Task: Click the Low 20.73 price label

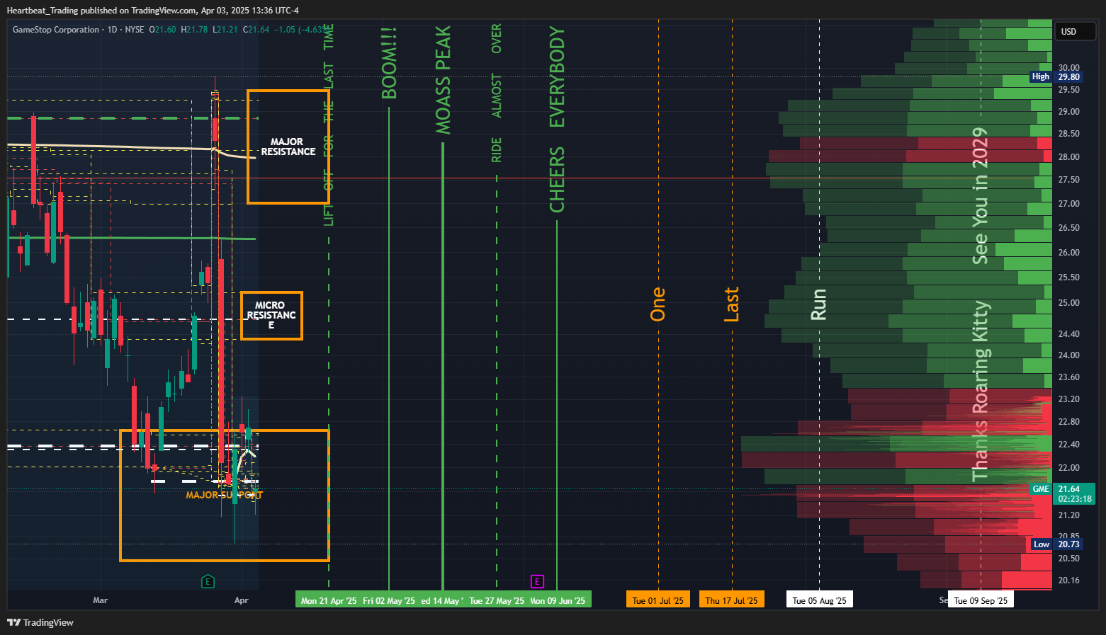Action: 1056,544
